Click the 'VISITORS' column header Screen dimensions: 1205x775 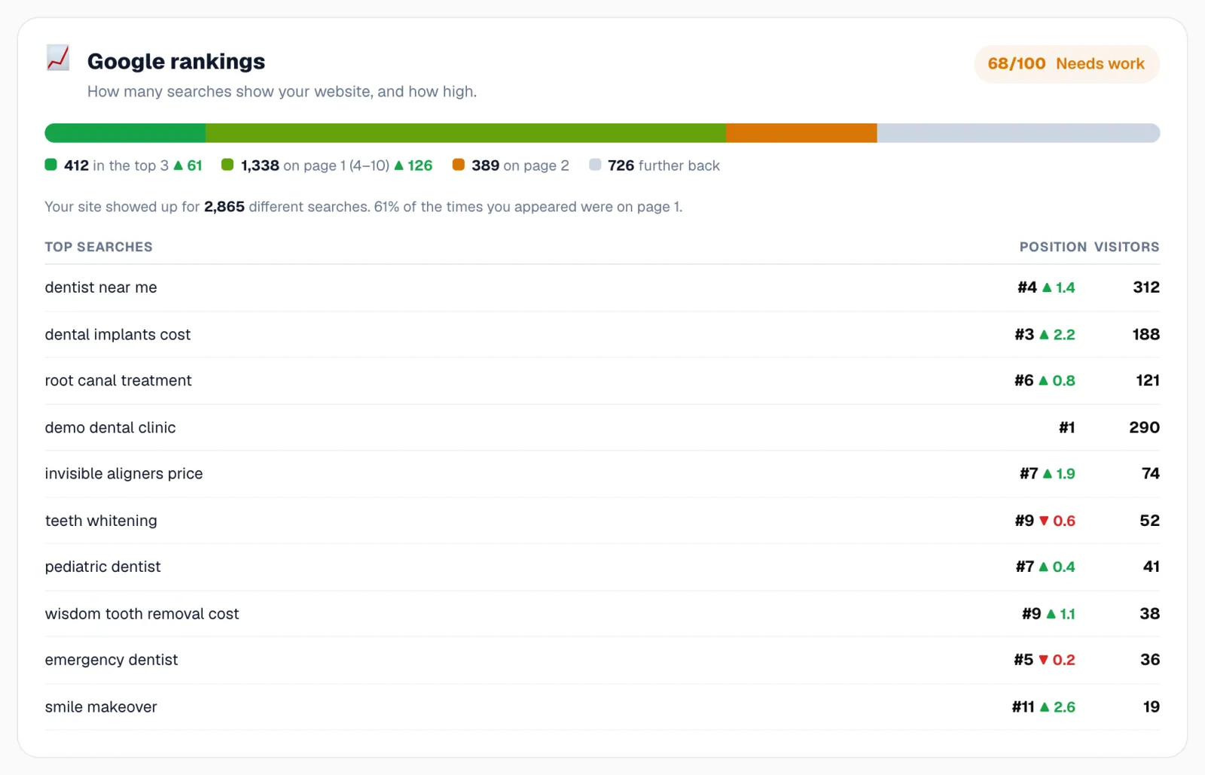(x=1127, y=247)
